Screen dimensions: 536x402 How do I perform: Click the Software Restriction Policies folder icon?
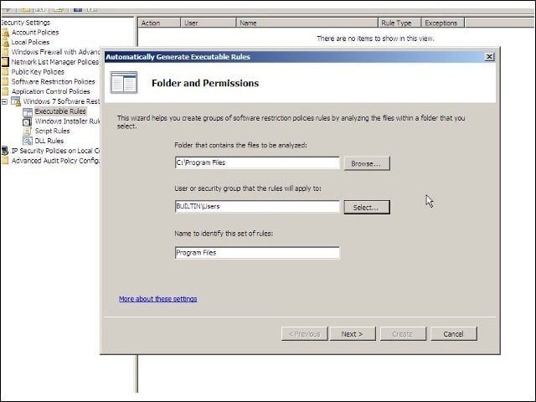(x=5, y=82)
